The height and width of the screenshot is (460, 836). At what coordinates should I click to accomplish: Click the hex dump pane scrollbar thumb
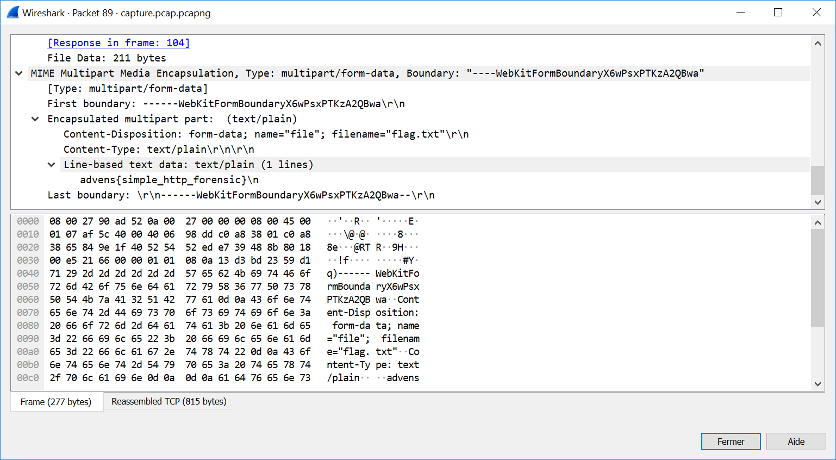coord(818,278)
